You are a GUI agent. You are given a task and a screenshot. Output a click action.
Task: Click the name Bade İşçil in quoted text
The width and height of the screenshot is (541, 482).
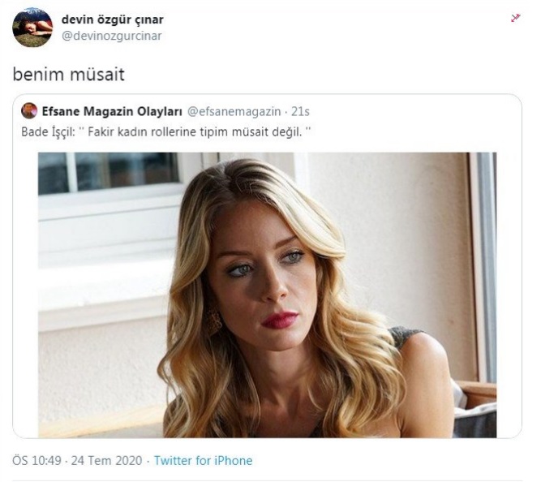click(x=47, y=132)
